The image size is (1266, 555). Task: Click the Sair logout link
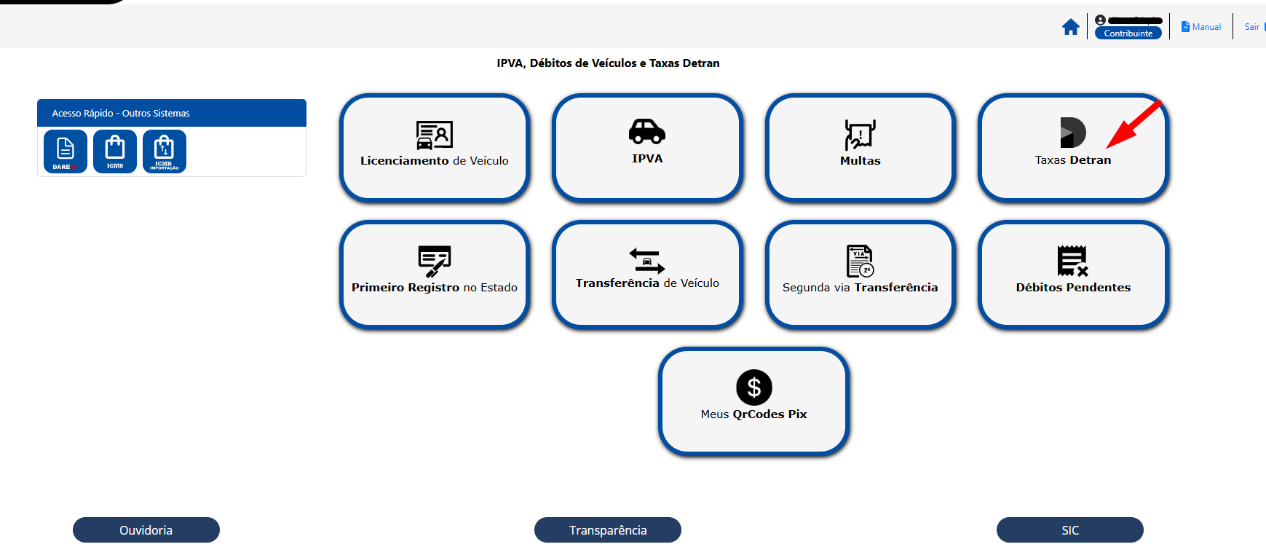[x=1251, y=27]
